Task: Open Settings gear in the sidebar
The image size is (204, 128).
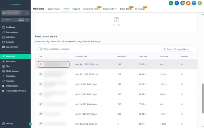Action: pyautogui.click(x=9, y=123)
